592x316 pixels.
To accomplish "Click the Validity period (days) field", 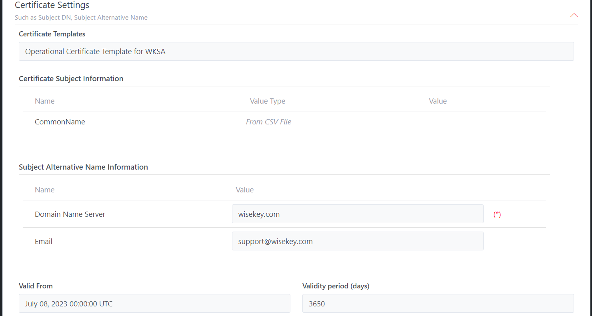I will point(438,304).
